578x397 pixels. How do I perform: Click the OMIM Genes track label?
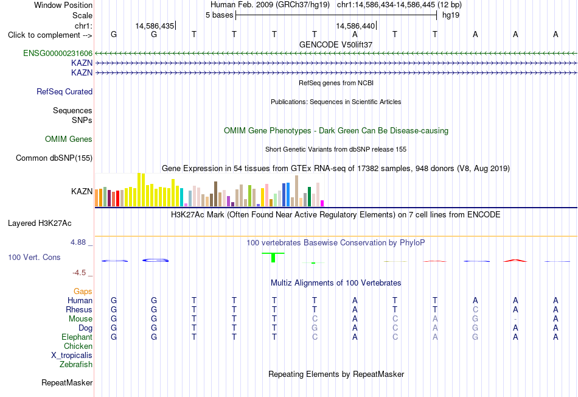(69, 139)
